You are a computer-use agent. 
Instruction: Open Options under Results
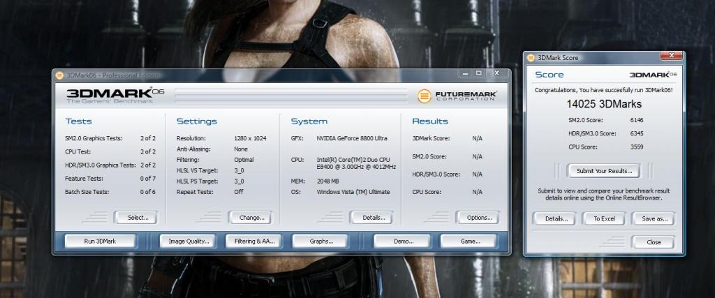[x=478, y=217]
